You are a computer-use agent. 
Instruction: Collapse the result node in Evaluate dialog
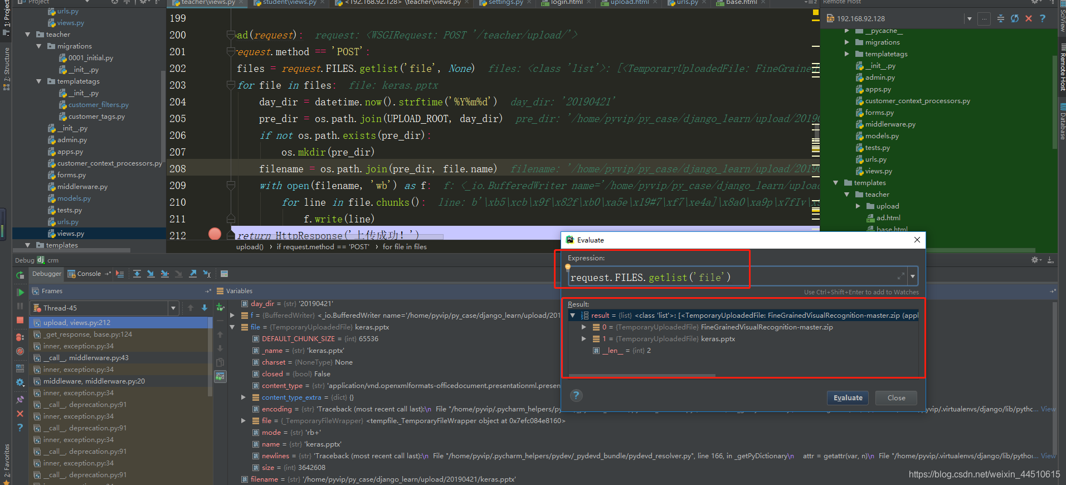tap(573, 316)
